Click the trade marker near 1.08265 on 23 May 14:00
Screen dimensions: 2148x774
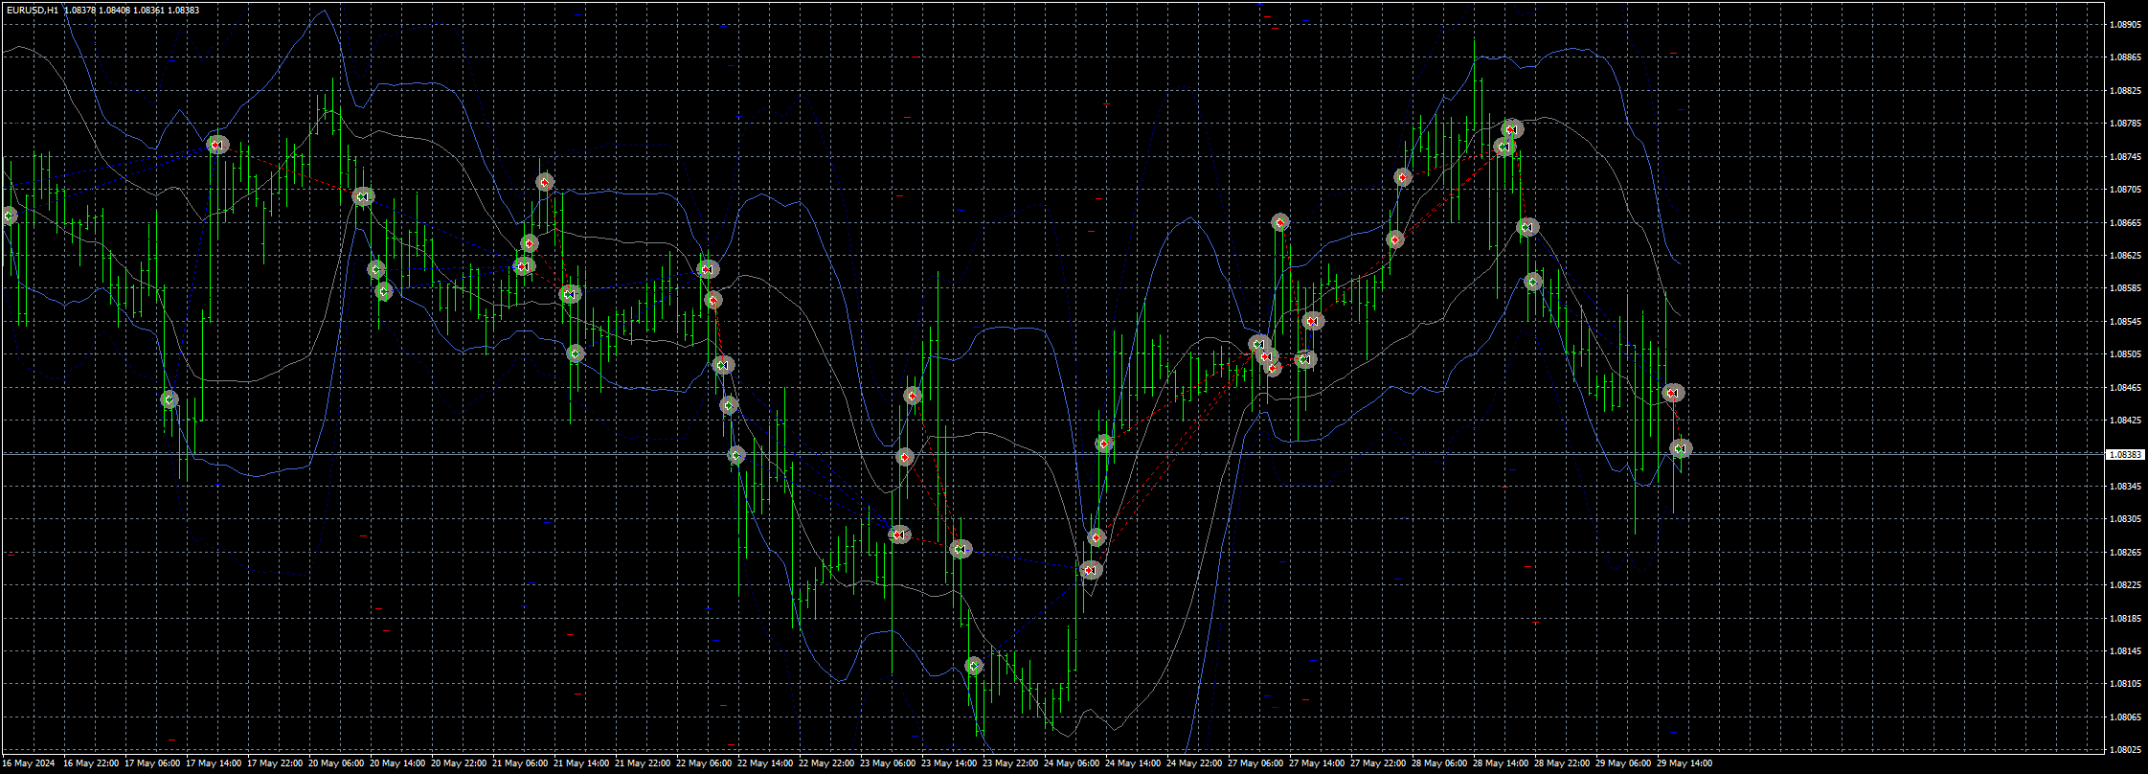pyautogui.click(x=961, y=549)
